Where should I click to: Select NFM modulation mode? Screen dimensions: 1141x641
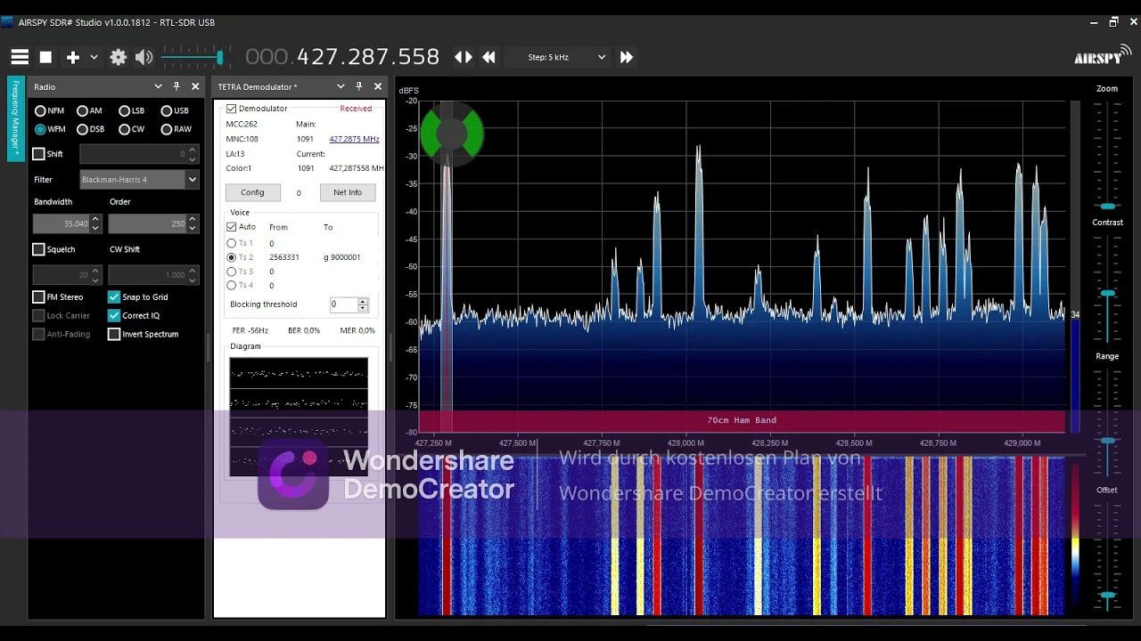pyautogui.click(x=49, y=111)
